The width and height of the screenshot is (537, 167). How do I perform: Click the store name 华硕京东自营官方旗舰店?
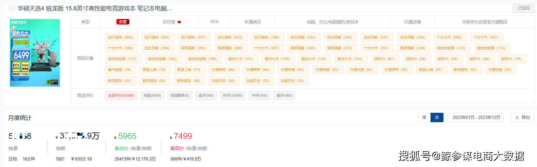coord(485,22)
